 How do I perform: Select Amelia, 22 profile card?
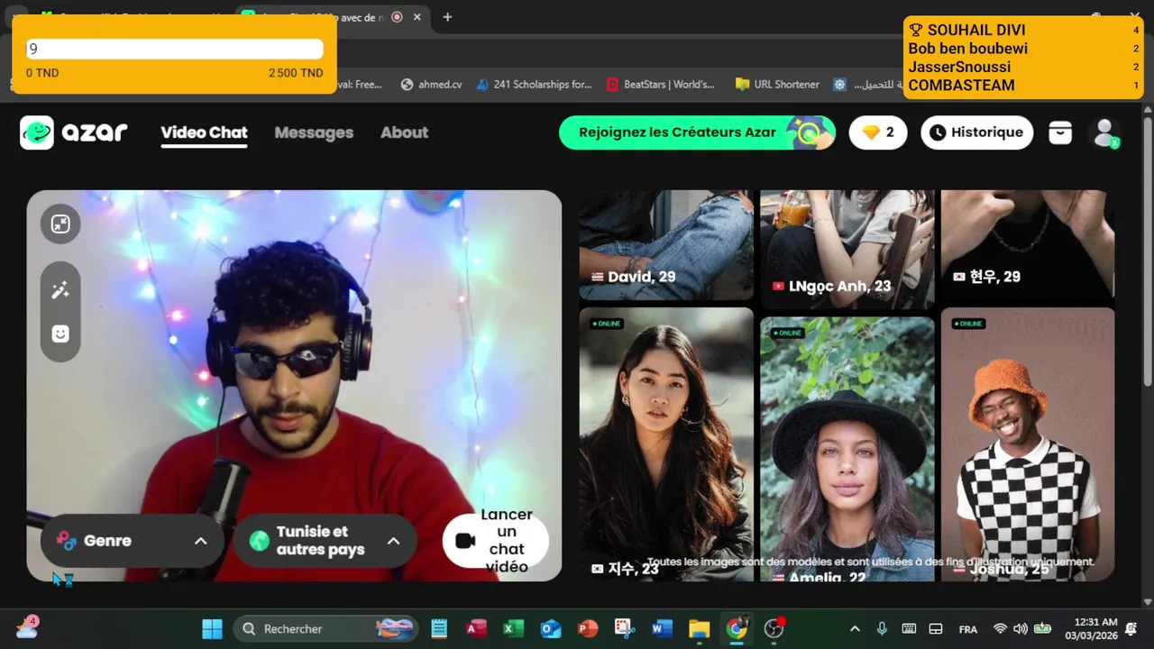(847, 449)
